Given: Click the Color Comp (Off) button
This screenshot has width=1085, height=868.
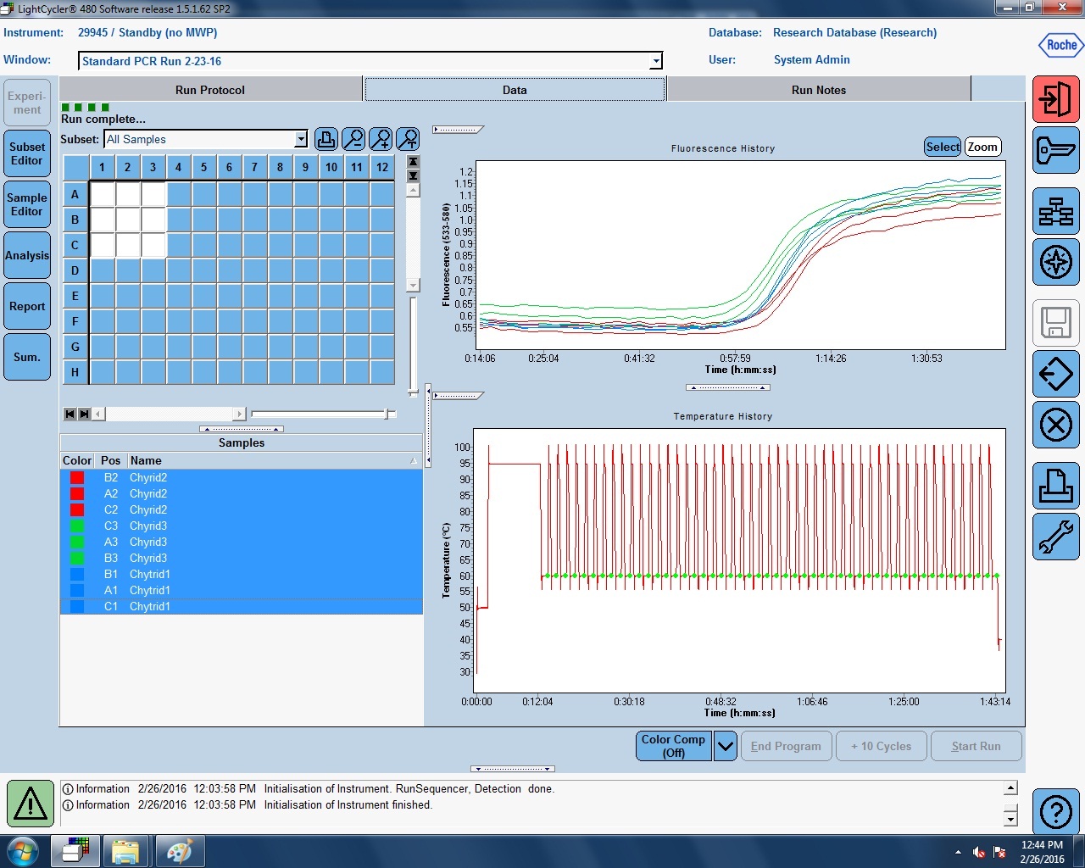Looking at the screenshot, I should coord(674,746).
